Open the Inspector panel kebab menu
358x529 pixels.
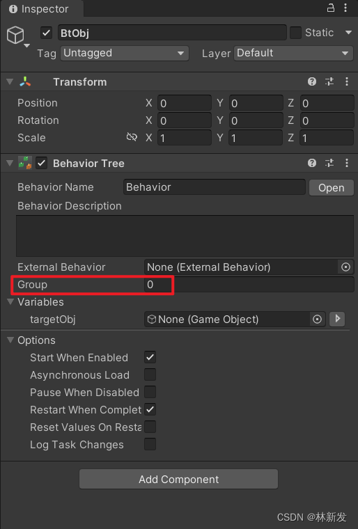[345, 8]
